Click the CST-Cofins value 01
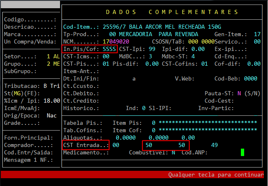The image size is (268, 186). tap(204, 64)
